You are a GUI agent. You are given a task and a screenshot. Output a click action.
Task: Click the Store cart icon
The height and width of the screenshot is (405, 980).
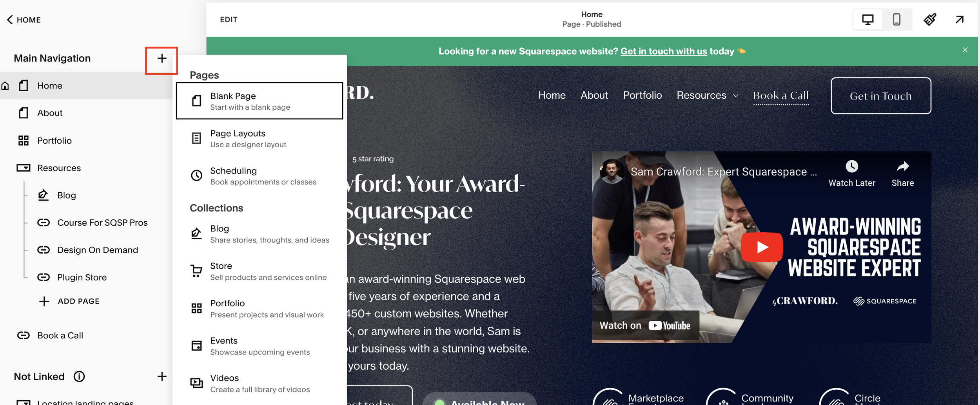pos(196,271)
